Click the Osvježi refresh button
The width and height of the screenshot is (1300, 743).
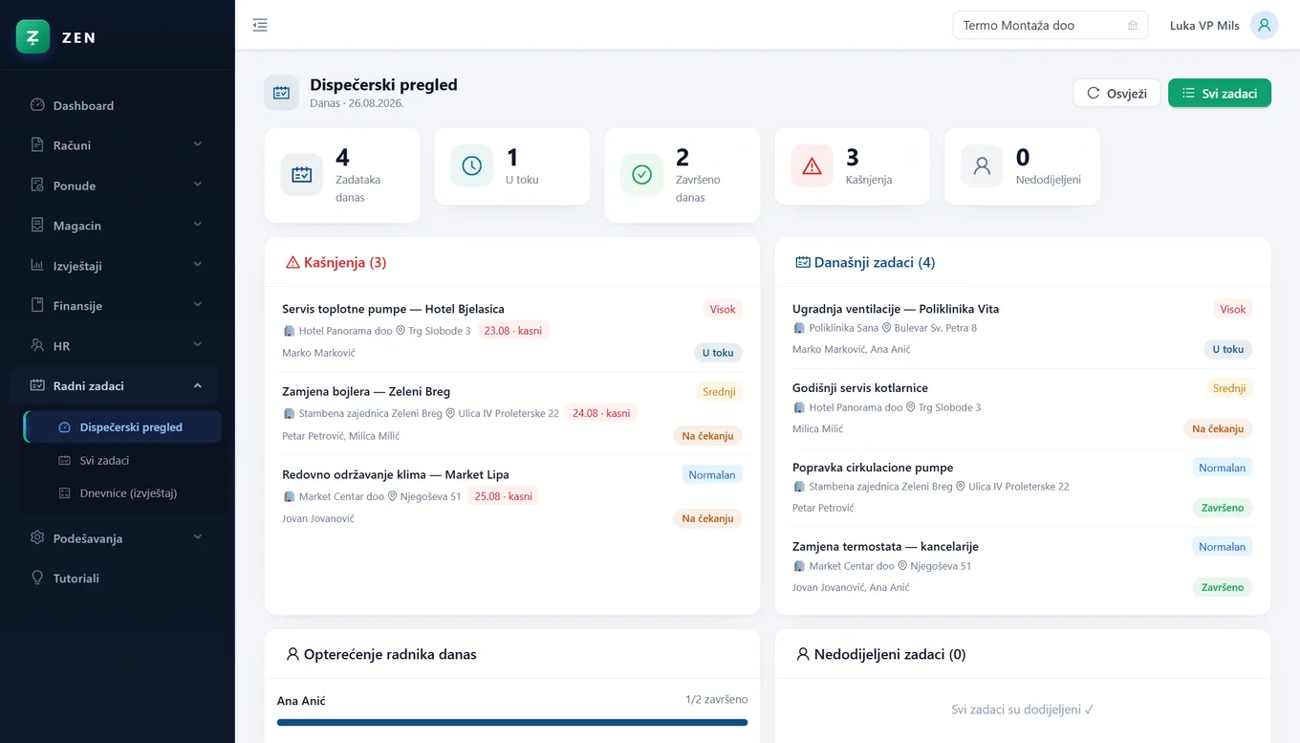tap(1116, 93)
